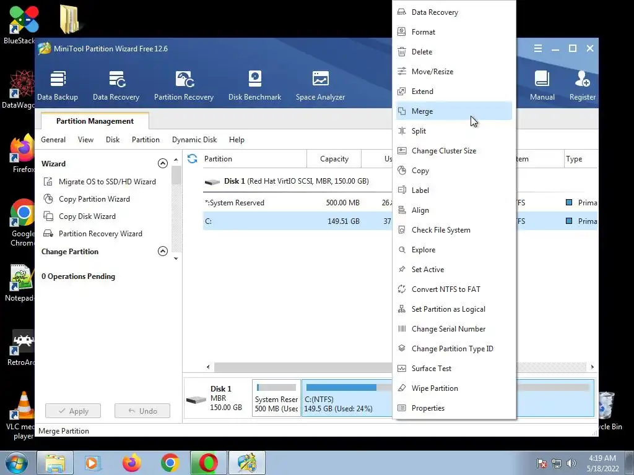Image resolution: width=634 pixels, height=475 pixels.
Task: Open the Partition menu
Action: [145, 140]
